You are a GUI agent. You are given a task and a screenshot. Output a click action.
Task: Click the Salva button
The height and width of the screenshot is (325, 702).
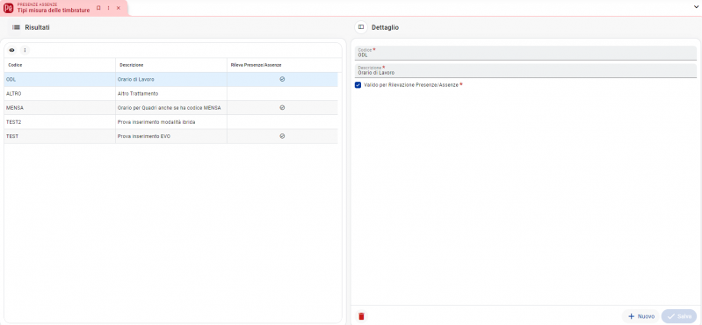pos(679,316)
